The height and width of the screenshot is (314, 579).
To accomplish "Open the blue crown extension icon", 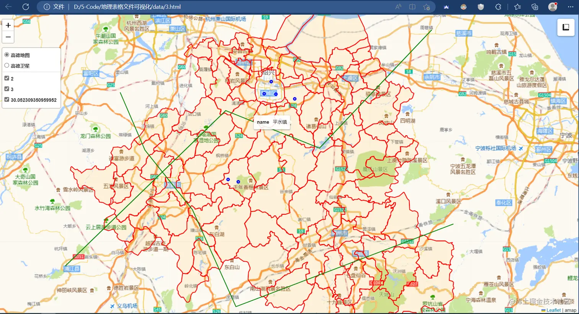I will (446, 7).
